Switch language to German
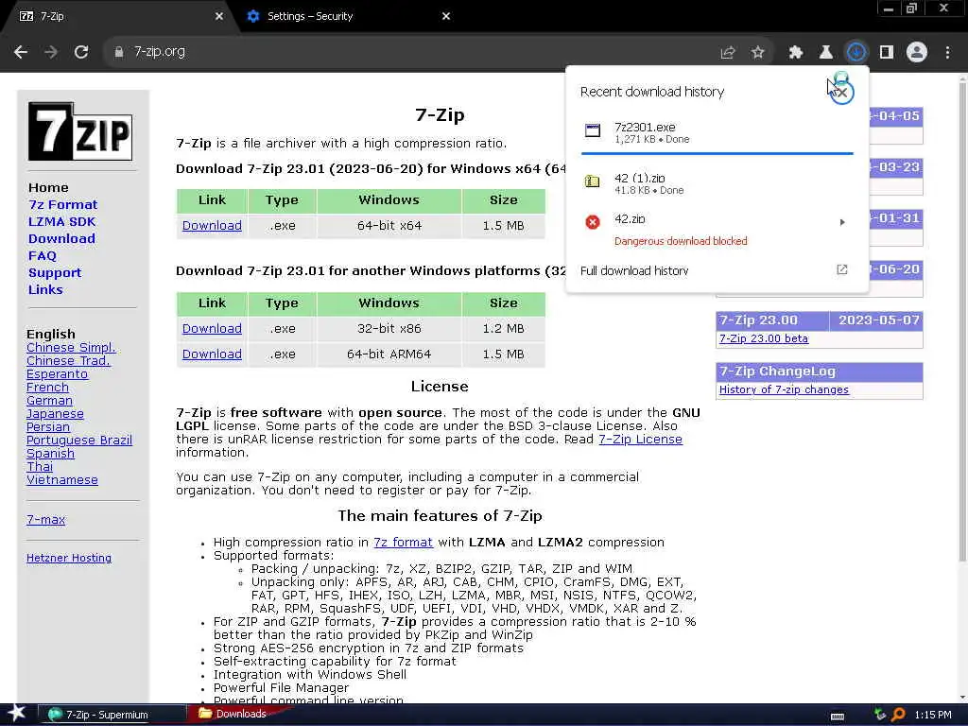This screenshot has width=968, height=726. [49, 401]
